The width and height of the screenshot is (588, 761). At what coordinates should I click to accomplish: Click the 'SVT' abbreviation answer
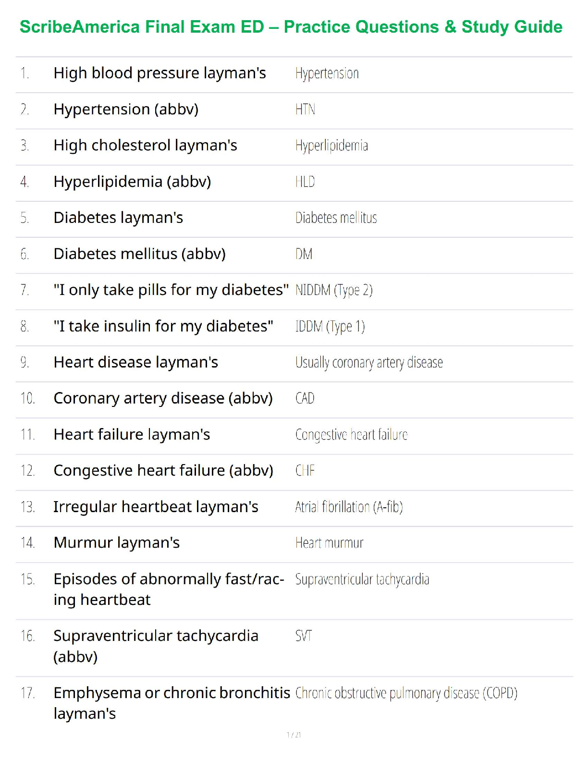[303, 636]
